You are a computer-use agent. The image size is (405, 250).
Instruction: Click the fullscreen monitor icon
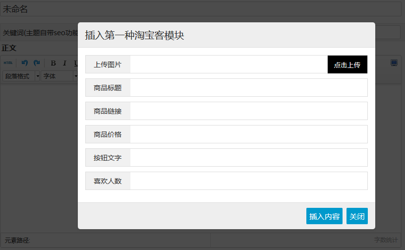pos(394,63)
